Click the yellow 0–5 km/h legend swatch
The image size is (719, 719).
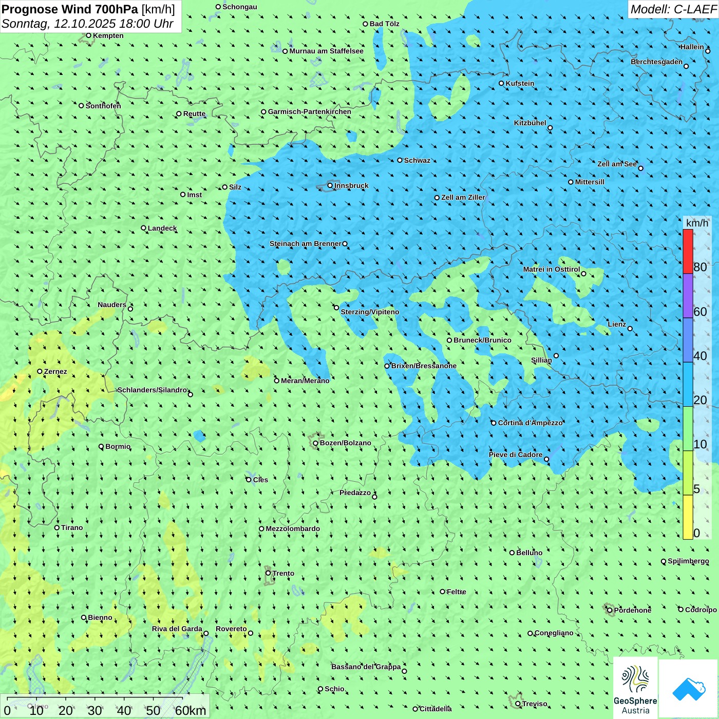coord(688,517)
